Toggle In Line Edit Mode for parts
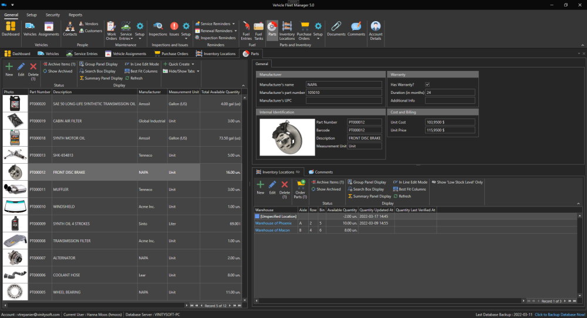This screenshot has height=318, width=587. pos(142,64)
